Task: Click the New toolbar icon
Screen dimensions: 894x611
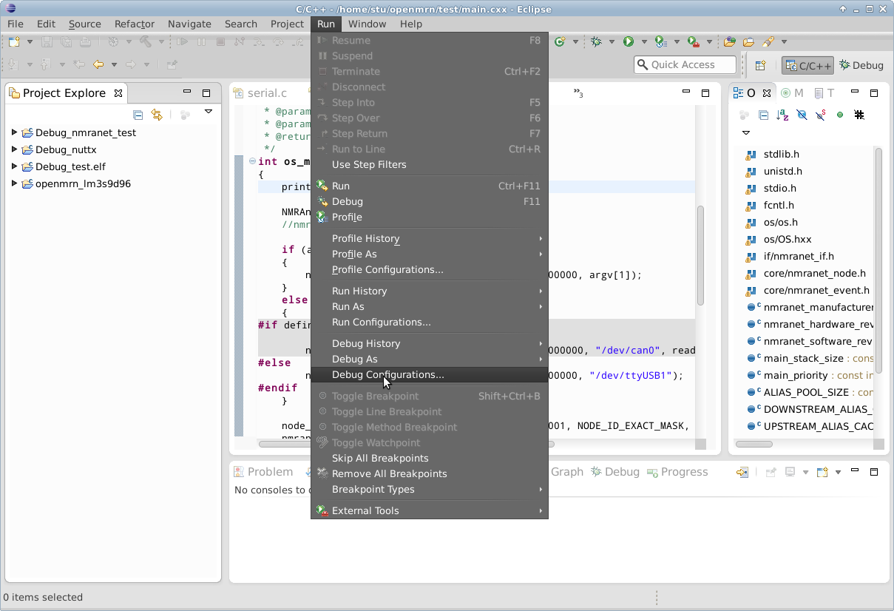Action: click(x=13, y=42)
